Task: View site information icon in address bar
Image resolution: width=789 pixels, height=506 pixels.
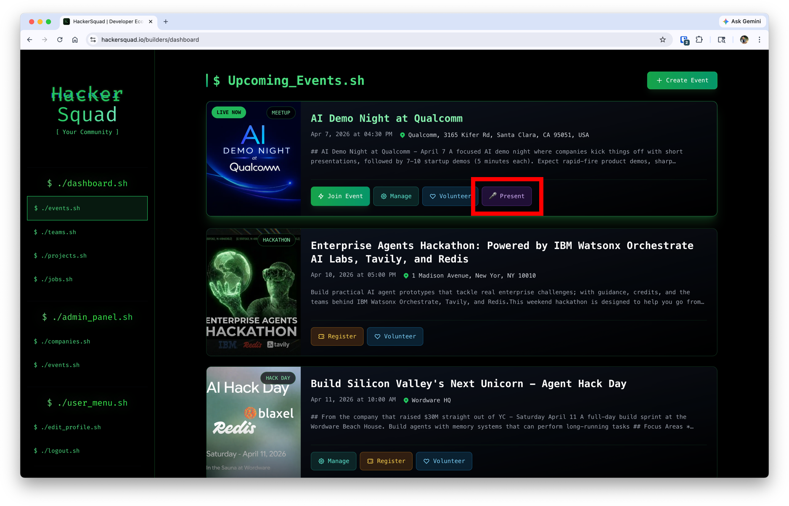Action: (x=93, y=40)
